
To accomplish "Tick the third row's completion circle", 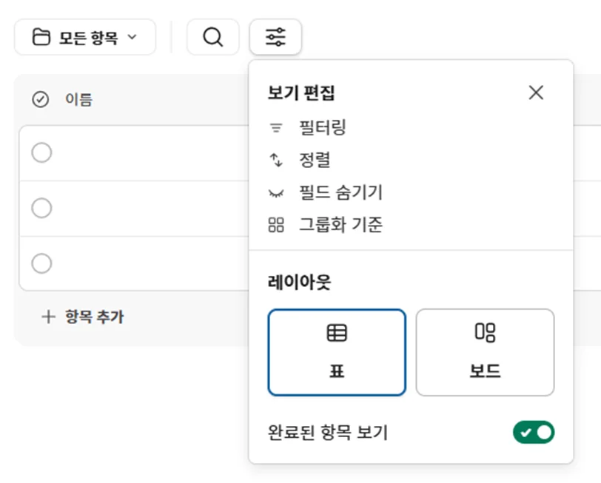I will 41,263.
